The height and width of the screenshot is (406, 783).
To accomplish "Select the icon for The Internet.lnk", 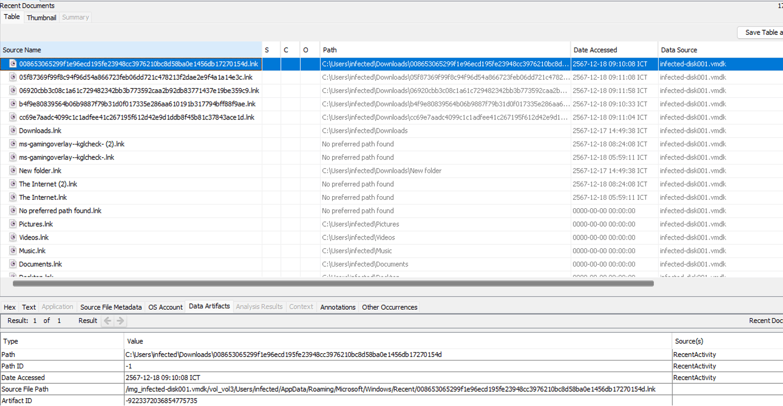I will point(13,197).
